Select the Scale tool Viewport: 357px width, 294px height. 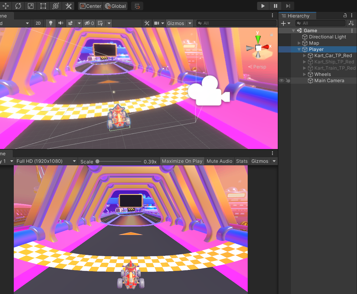[30, 6]
